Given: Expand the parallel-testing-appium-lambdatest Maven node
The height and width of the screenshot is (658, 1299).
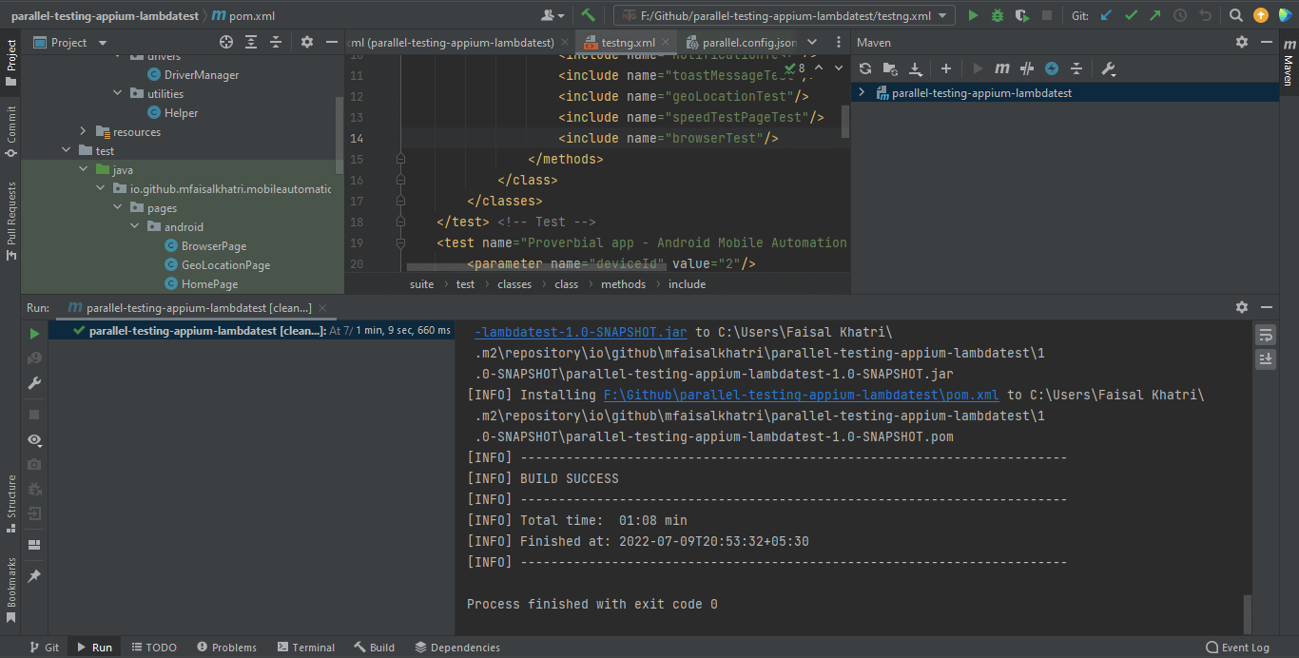Looking at the screenshot, I should point(862,92).
